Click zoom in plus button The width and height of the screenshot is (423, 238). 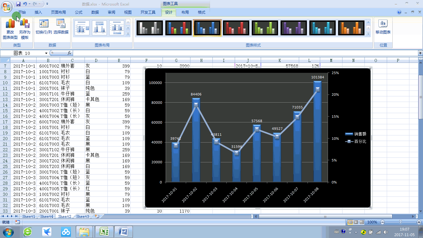point(419,222)
